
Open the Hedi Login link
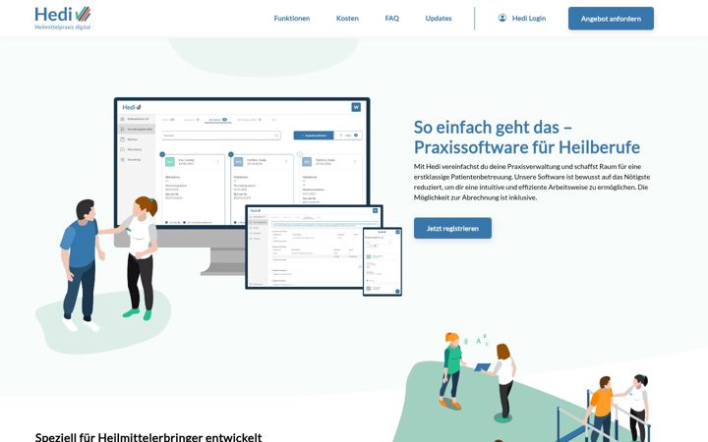tap(529, 19)
